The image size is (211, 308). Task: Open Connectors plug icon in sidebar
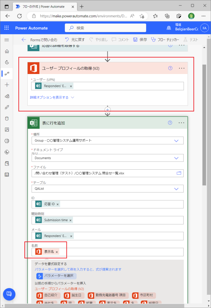pyautogui.click(x=7, y=107)
